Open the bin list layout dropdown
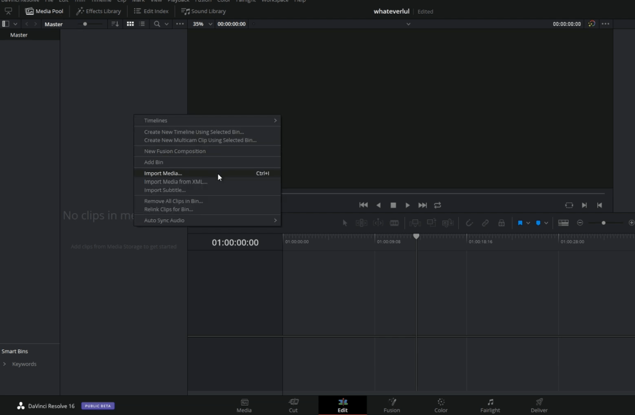Image resolution: width=635 pixels, height=415 pixels. coord(16,24)
